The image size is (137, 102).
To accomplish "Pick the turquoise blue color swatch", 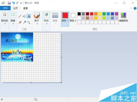I will [x=108, y=14].
